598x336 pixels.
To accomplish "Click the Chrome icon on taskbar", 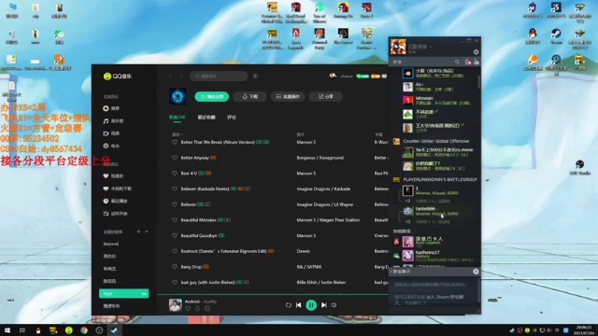I will click(84, 330).
